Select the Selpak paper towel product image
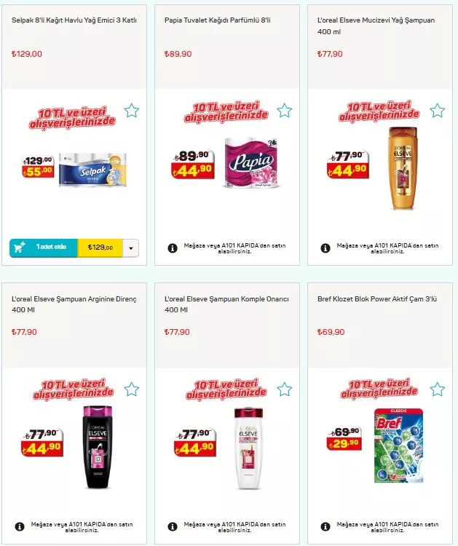This screenshot has width=458, height=546. tap(92, 170)
